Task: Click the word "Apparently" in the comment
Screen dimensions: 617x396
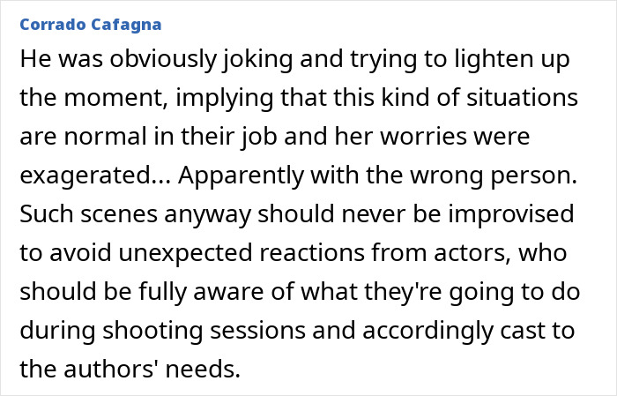Action: point(241,176)
